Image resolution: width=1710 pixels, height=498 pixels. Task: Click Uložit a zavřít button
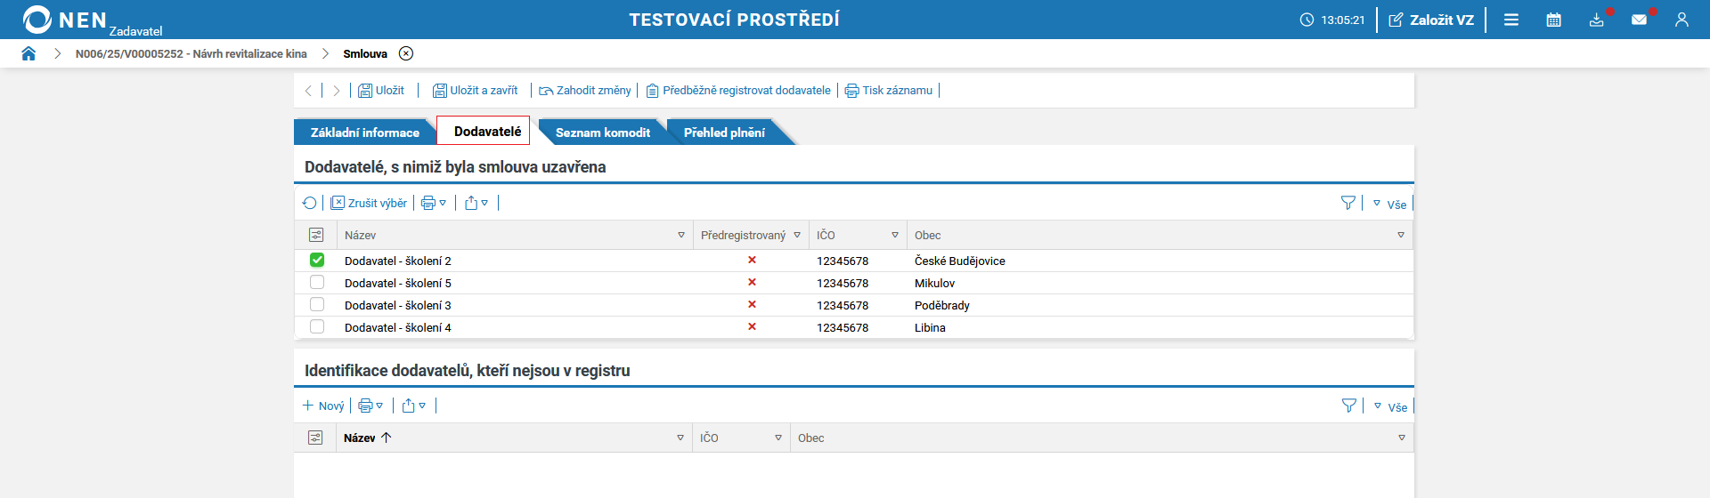pos(476,91)
